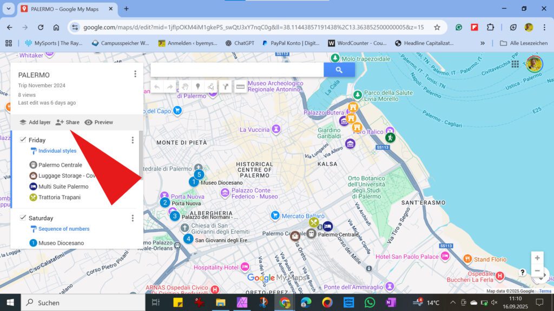Activate the hand pan tool
This screenshot has width=554, height=311.
(x=185, y=86)
